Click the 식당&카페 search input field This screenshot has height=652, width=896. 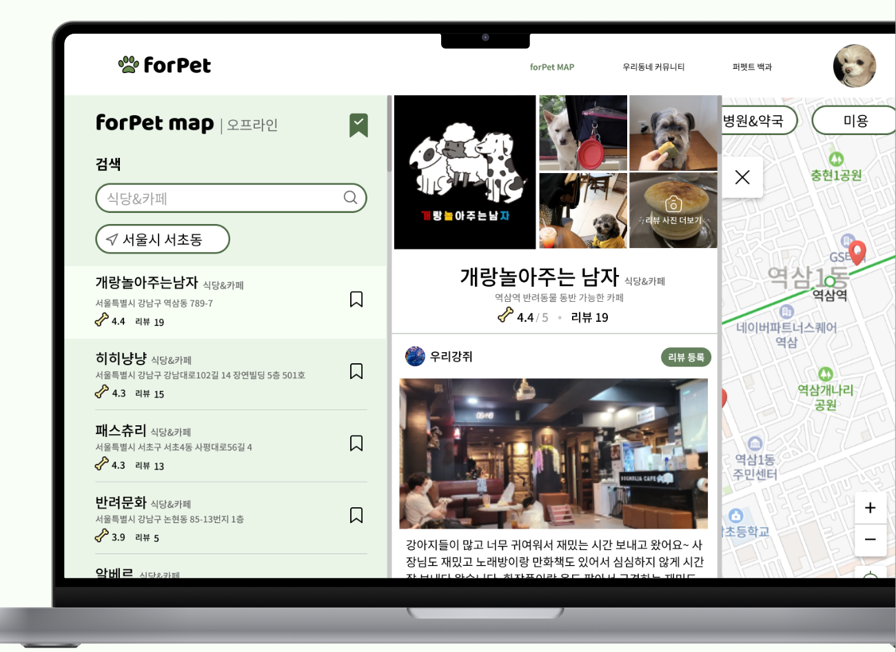[207, 198]
